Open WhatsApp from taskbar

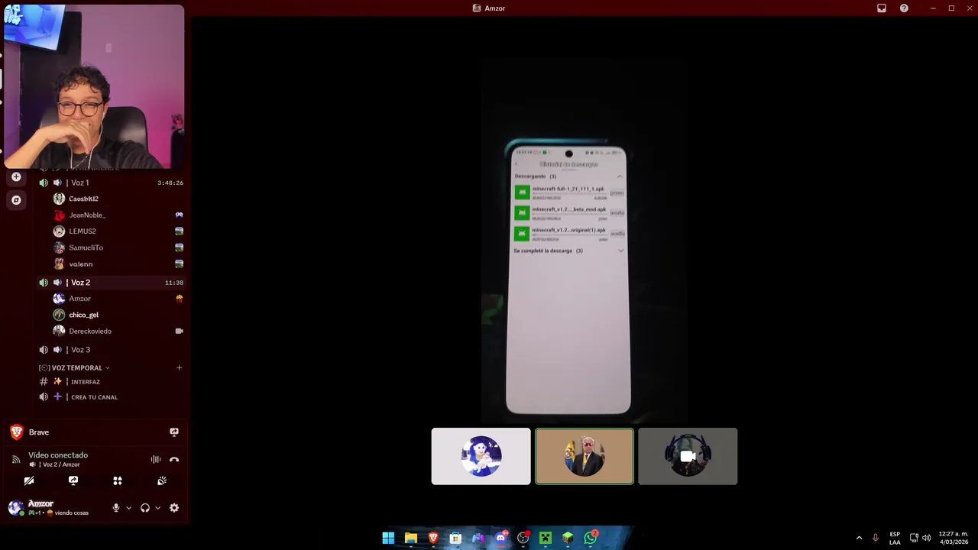click(590, 538)
